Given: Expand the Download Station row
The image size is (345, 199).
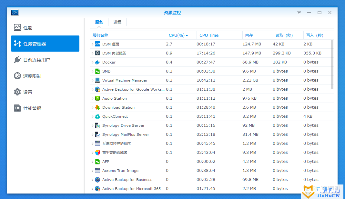Looking at the screenshot, I should pyautogui.click(x=92, y=107).
